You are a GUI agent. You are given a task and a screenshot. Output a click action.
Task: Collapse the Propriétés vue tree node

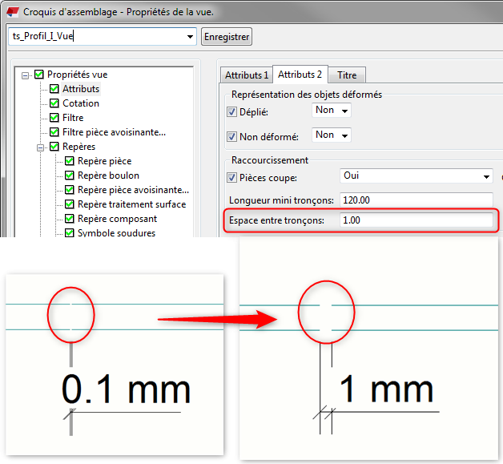(x=26, y=75)
